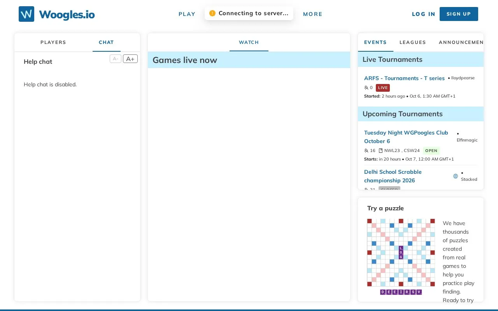Image resolution: width=498 pixels, height=311 pixels.
Task: Click the organizer name Elfinmagic
Action: (467, 140)
